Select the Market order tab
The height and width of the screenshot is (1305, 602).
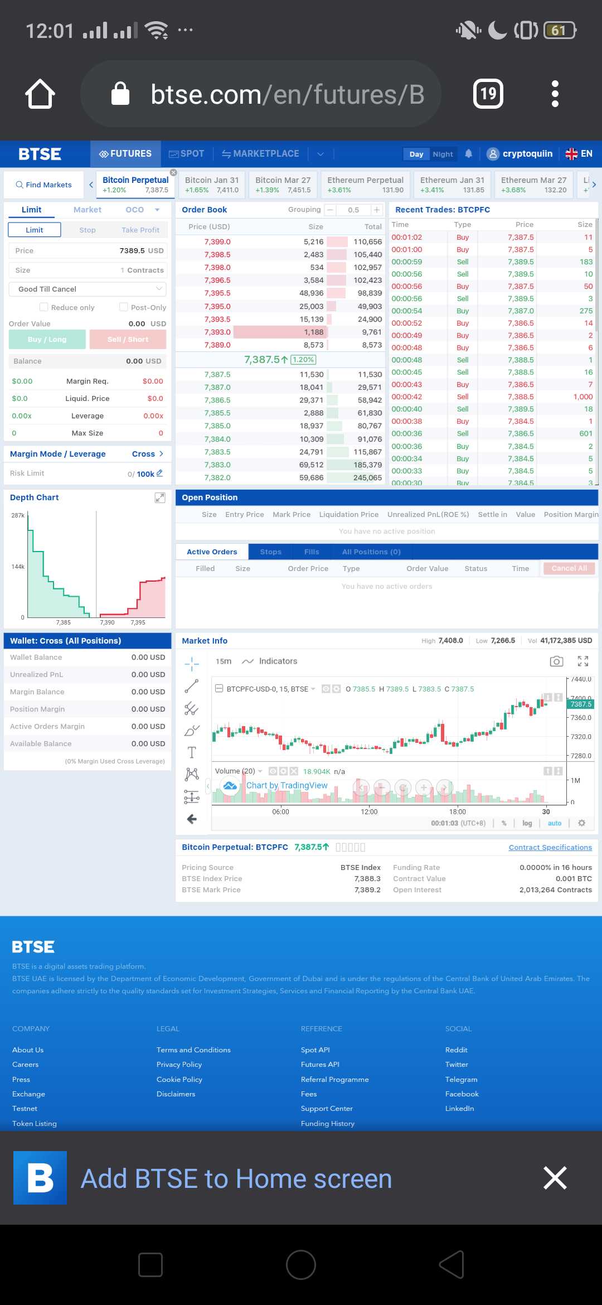[x=88, y=210]
